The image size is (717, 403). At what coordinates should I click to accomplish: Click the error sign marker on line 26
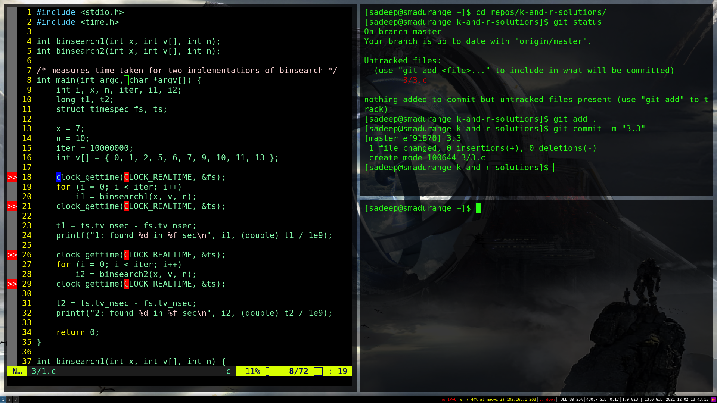pyautogui.click(x=12, y=255)
